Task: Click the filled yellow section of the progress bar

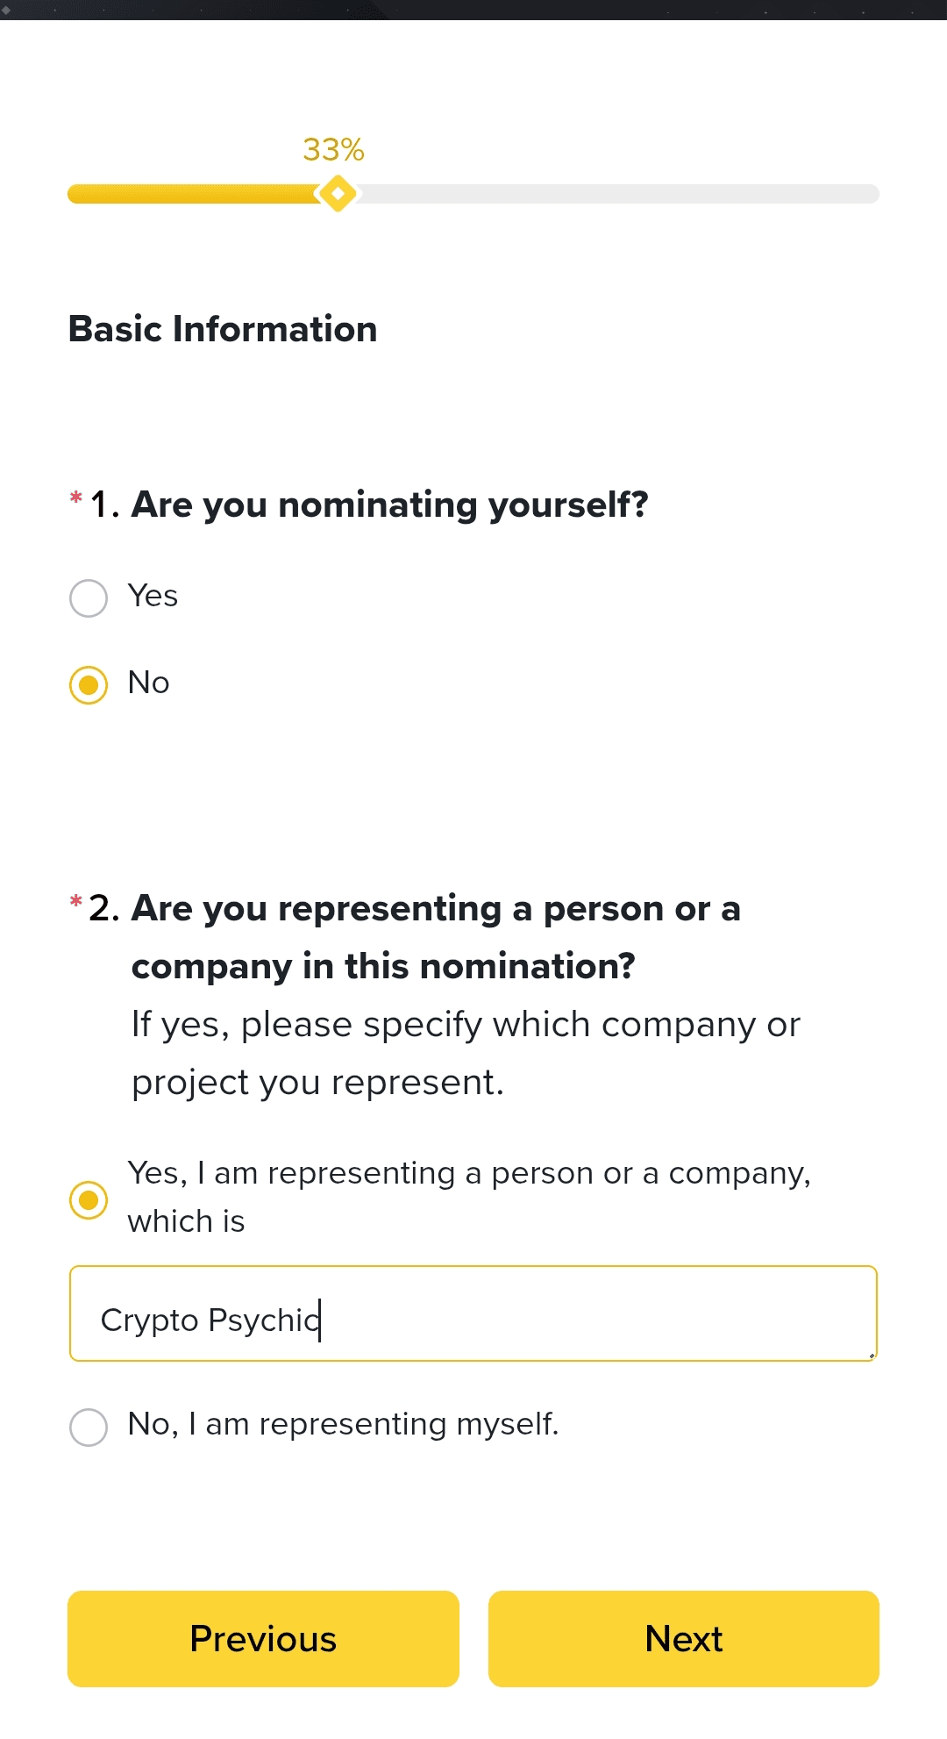Action: click(x=193, y=194)
